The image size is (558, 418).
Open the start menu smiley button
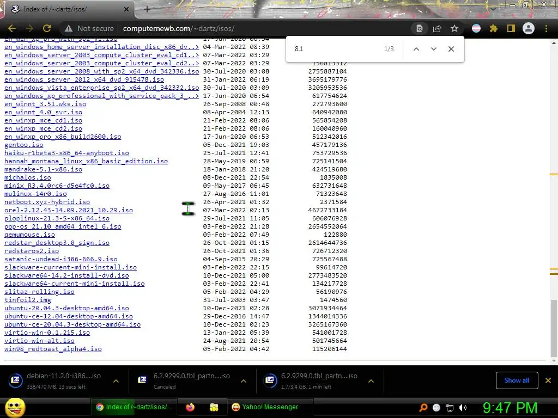(x=15, y=407)
